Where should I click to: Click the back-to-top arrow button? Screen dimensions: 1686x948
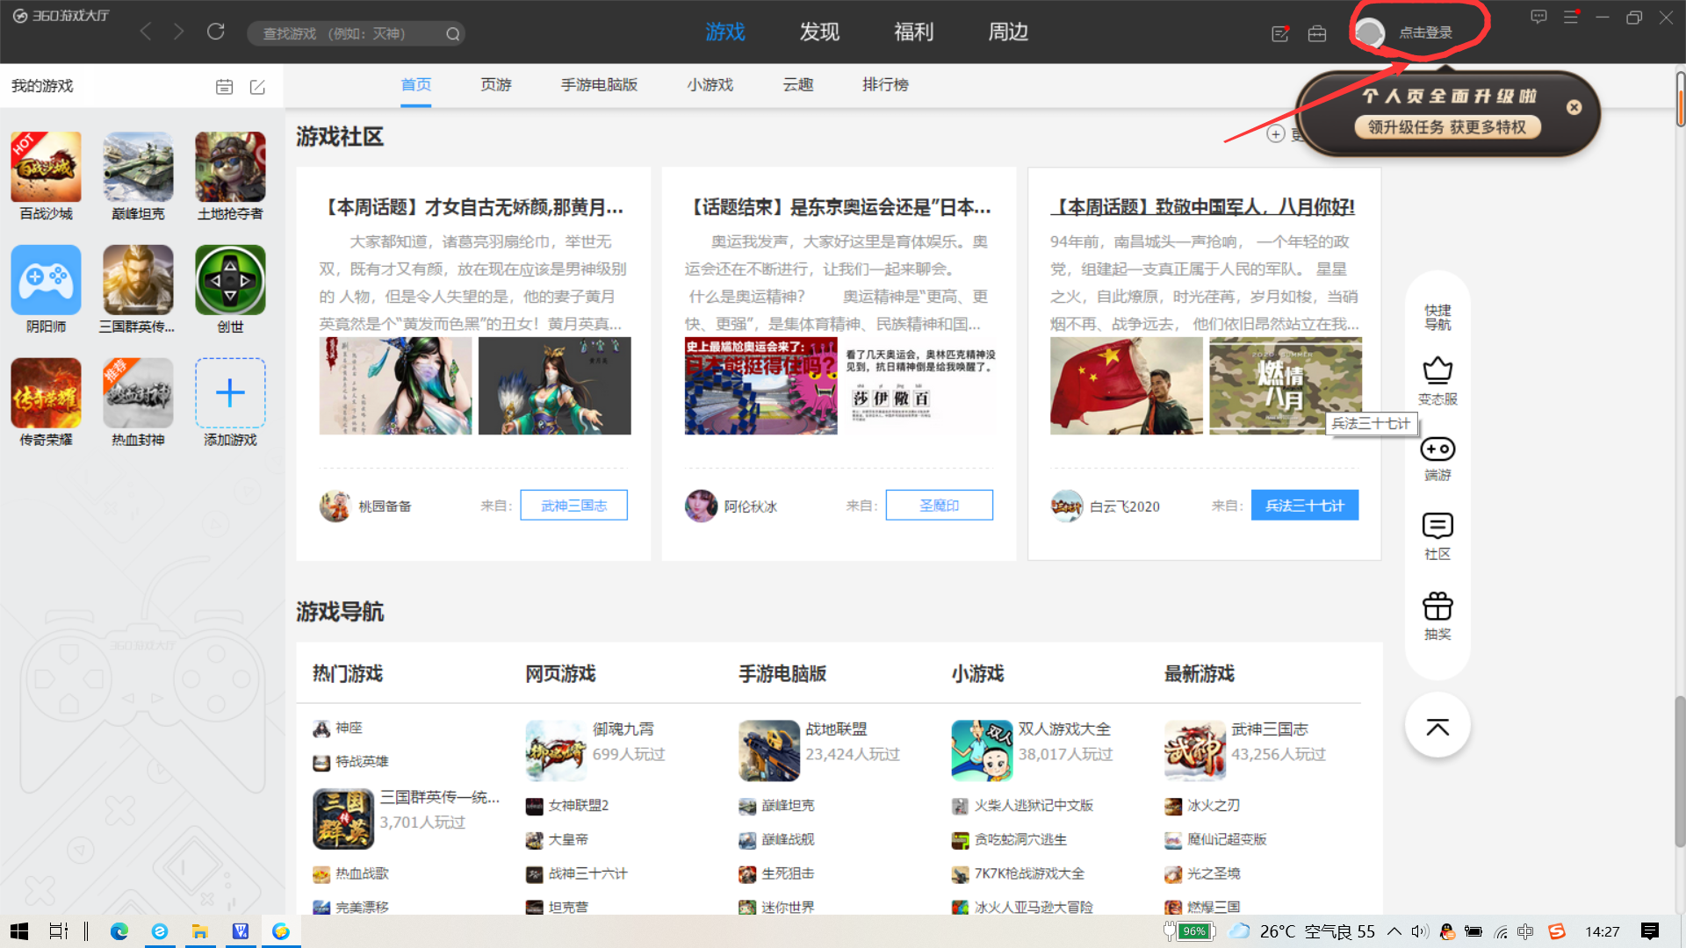tap(1437, 725)
